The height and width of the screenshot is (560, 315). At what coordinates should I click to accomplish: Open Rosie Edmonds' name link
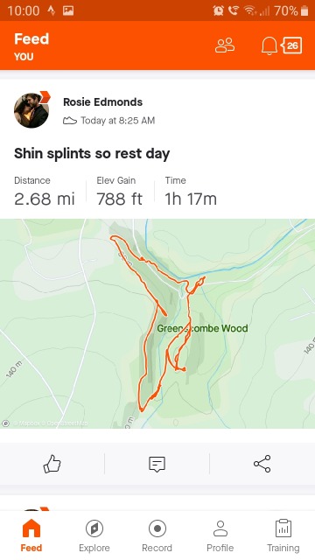pos(103,102)
